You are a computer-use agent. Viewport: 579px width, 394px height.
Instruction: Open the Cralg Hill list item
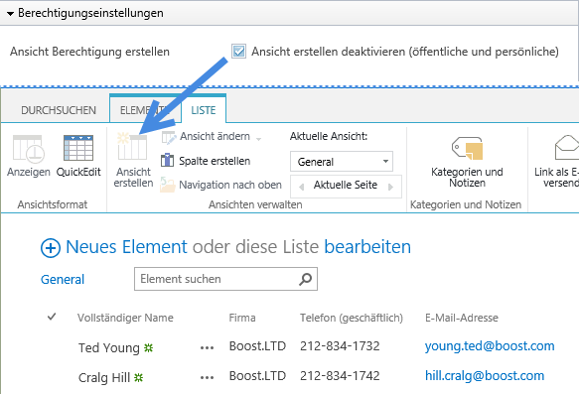click(104, 378)
